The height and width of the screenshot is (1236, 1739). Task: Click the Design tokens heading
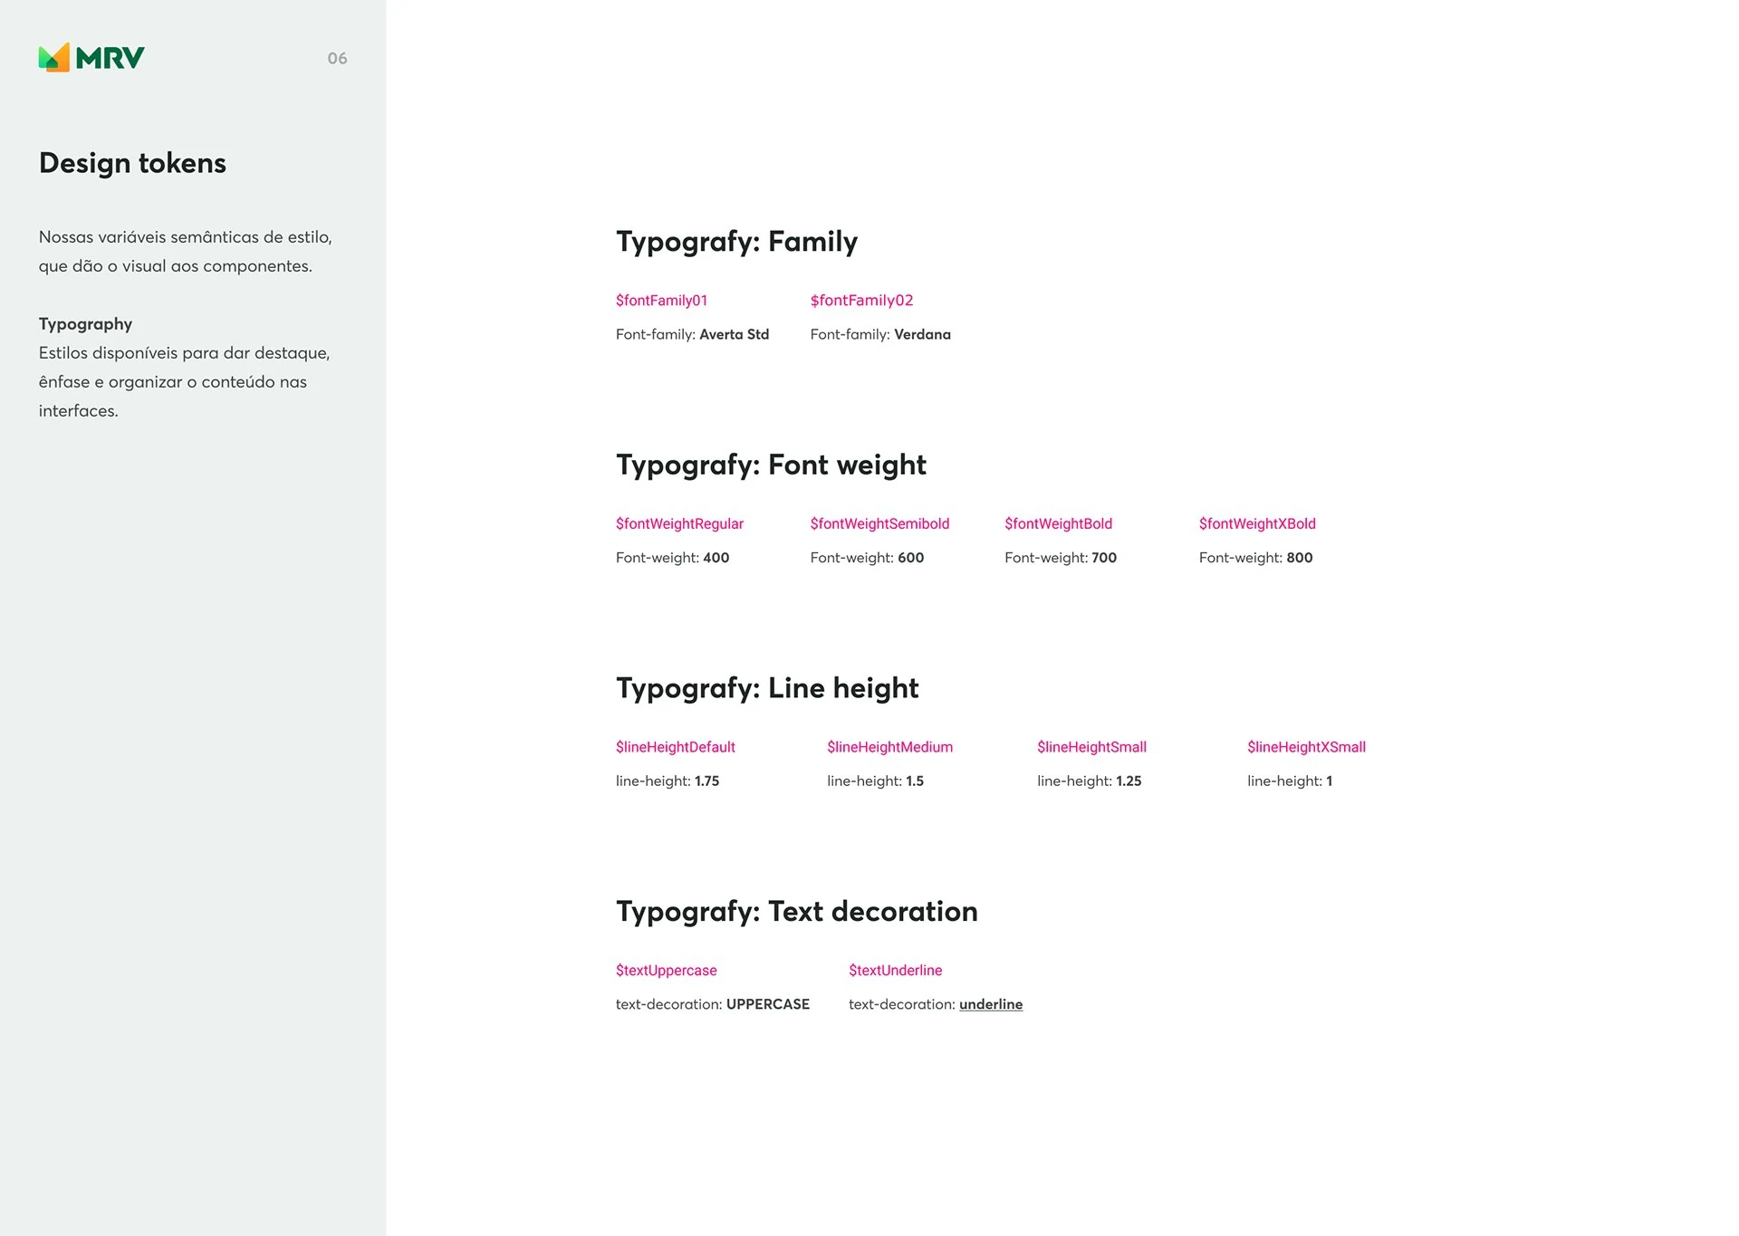(132, 163)
